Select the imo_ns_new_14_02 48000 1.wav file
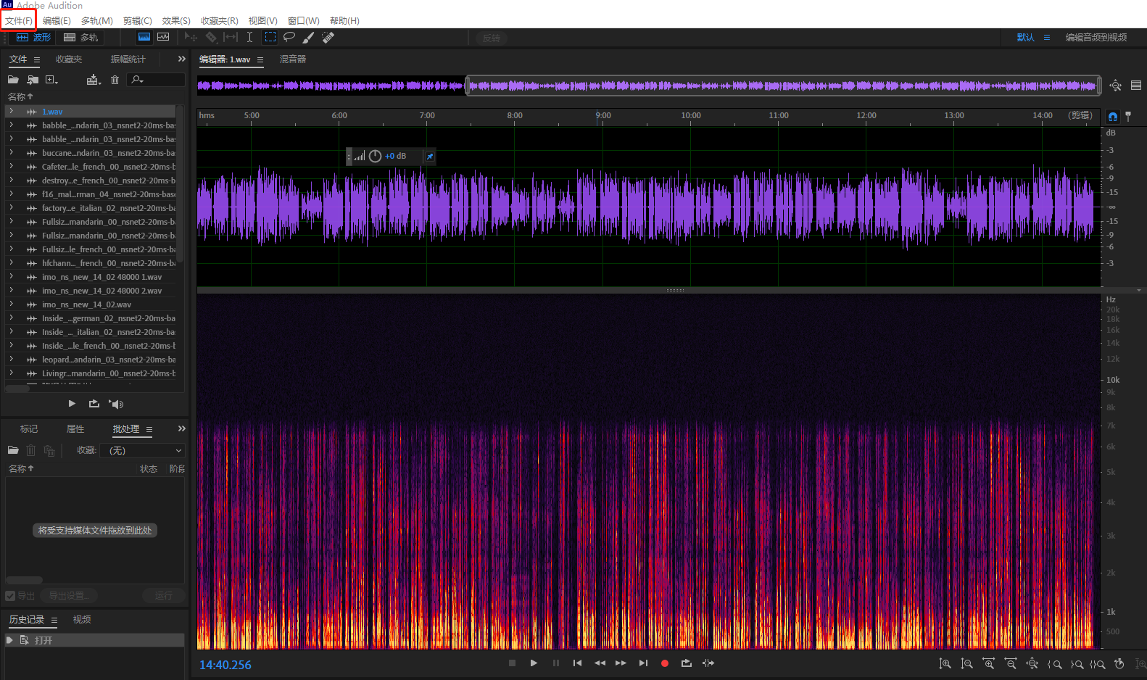This screenshot has width=1147, height=680. (91, 277)
